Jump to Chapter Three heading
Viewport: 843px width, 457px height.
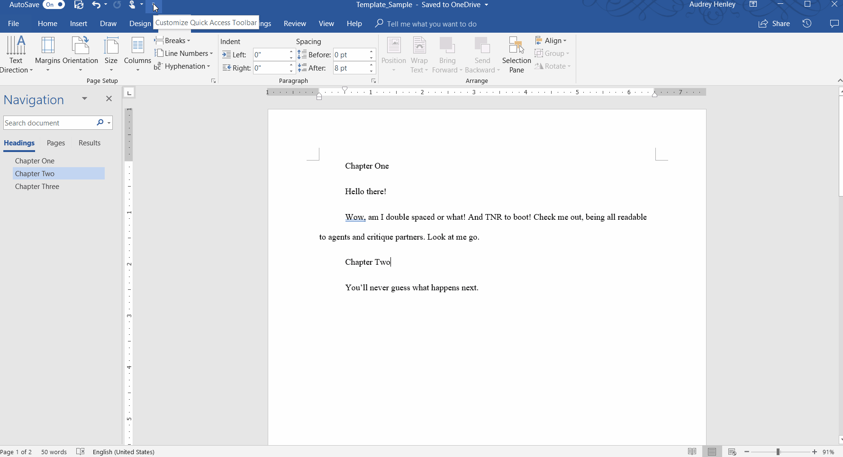tap(59, 187)
